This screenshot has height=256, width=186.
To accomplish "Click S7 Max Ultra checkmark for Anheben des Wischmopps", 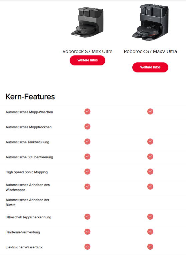I will point(87,187).
